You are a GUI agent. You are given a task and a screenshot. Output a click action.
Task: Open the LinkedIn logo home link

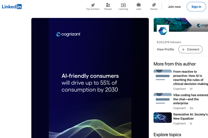pos(12,6)
